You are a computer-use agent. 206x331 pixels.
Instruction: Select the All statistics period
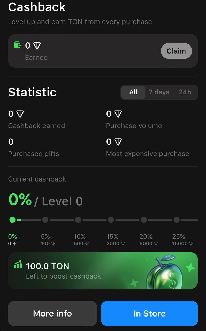133,92
